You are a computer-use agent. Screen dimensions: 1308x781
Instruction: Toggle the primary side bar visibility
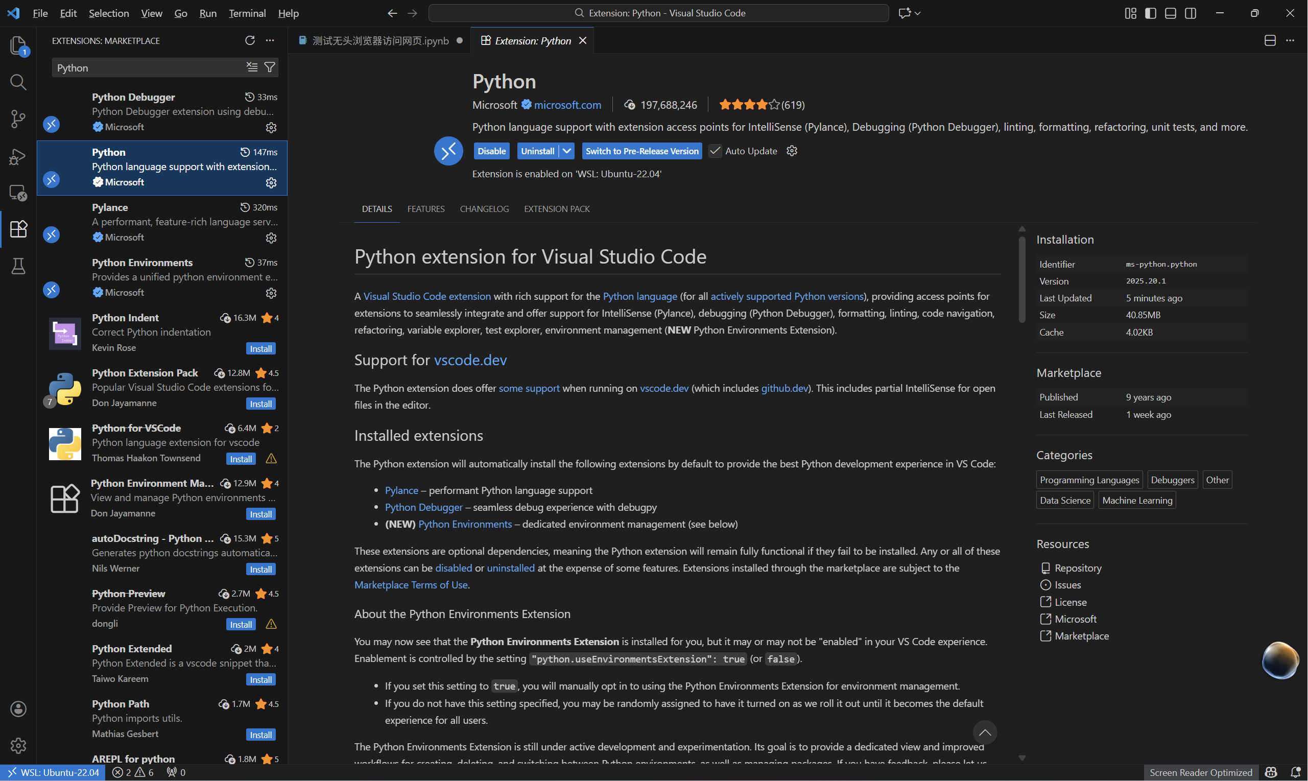[x=1150, y=13]
